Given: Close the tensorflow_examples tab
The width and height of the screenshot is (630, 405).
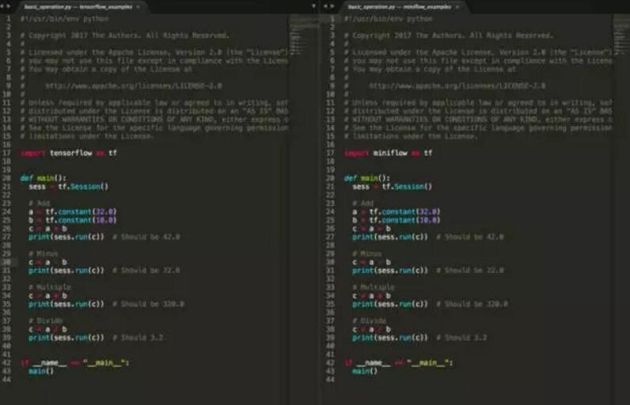Looking at the screenshot, I should 139,7.
